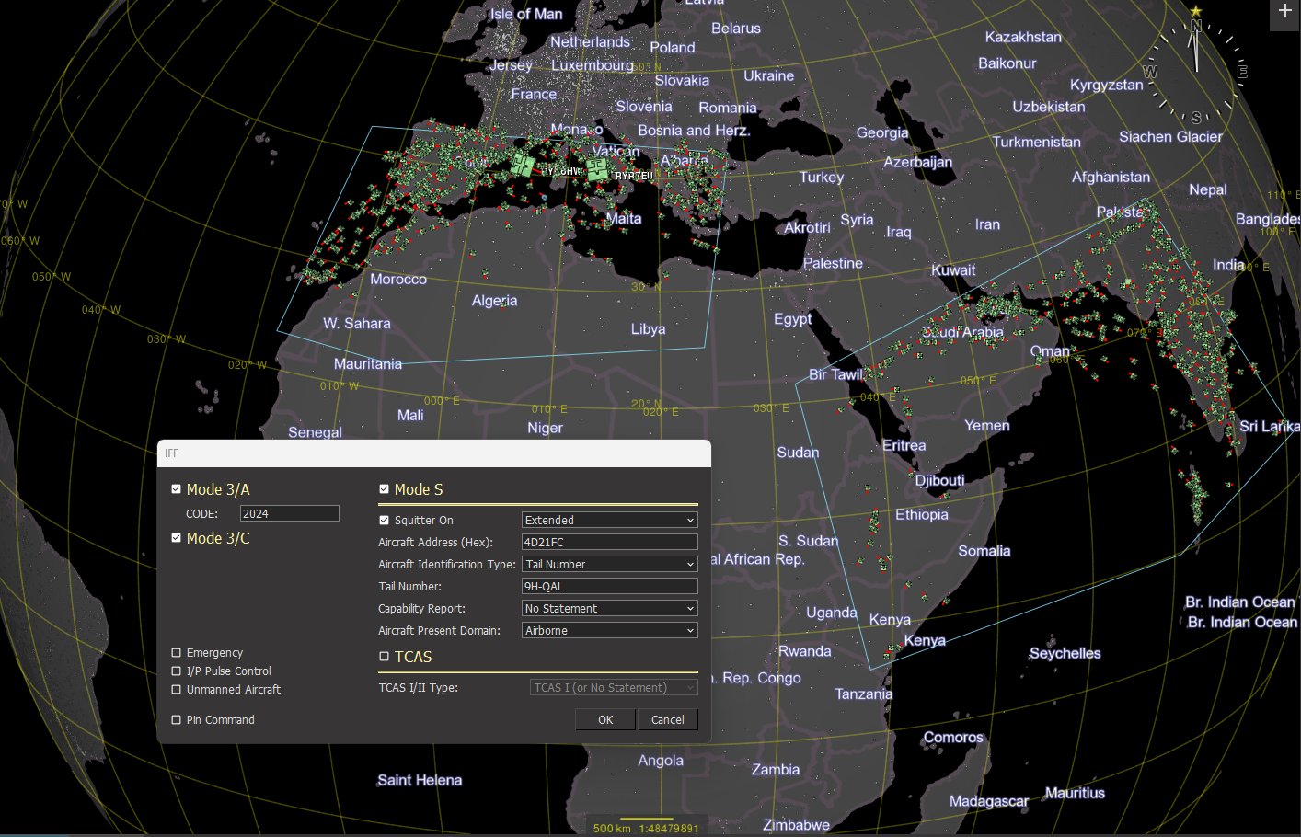Select the large aircraft icon labeled RYR7EU
The image size is (1301, 837).
598,170
